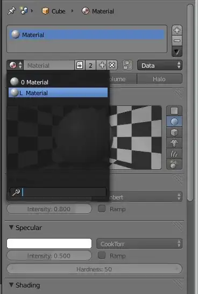Open the CookTorr specular shader dropdown

[139, 244]
